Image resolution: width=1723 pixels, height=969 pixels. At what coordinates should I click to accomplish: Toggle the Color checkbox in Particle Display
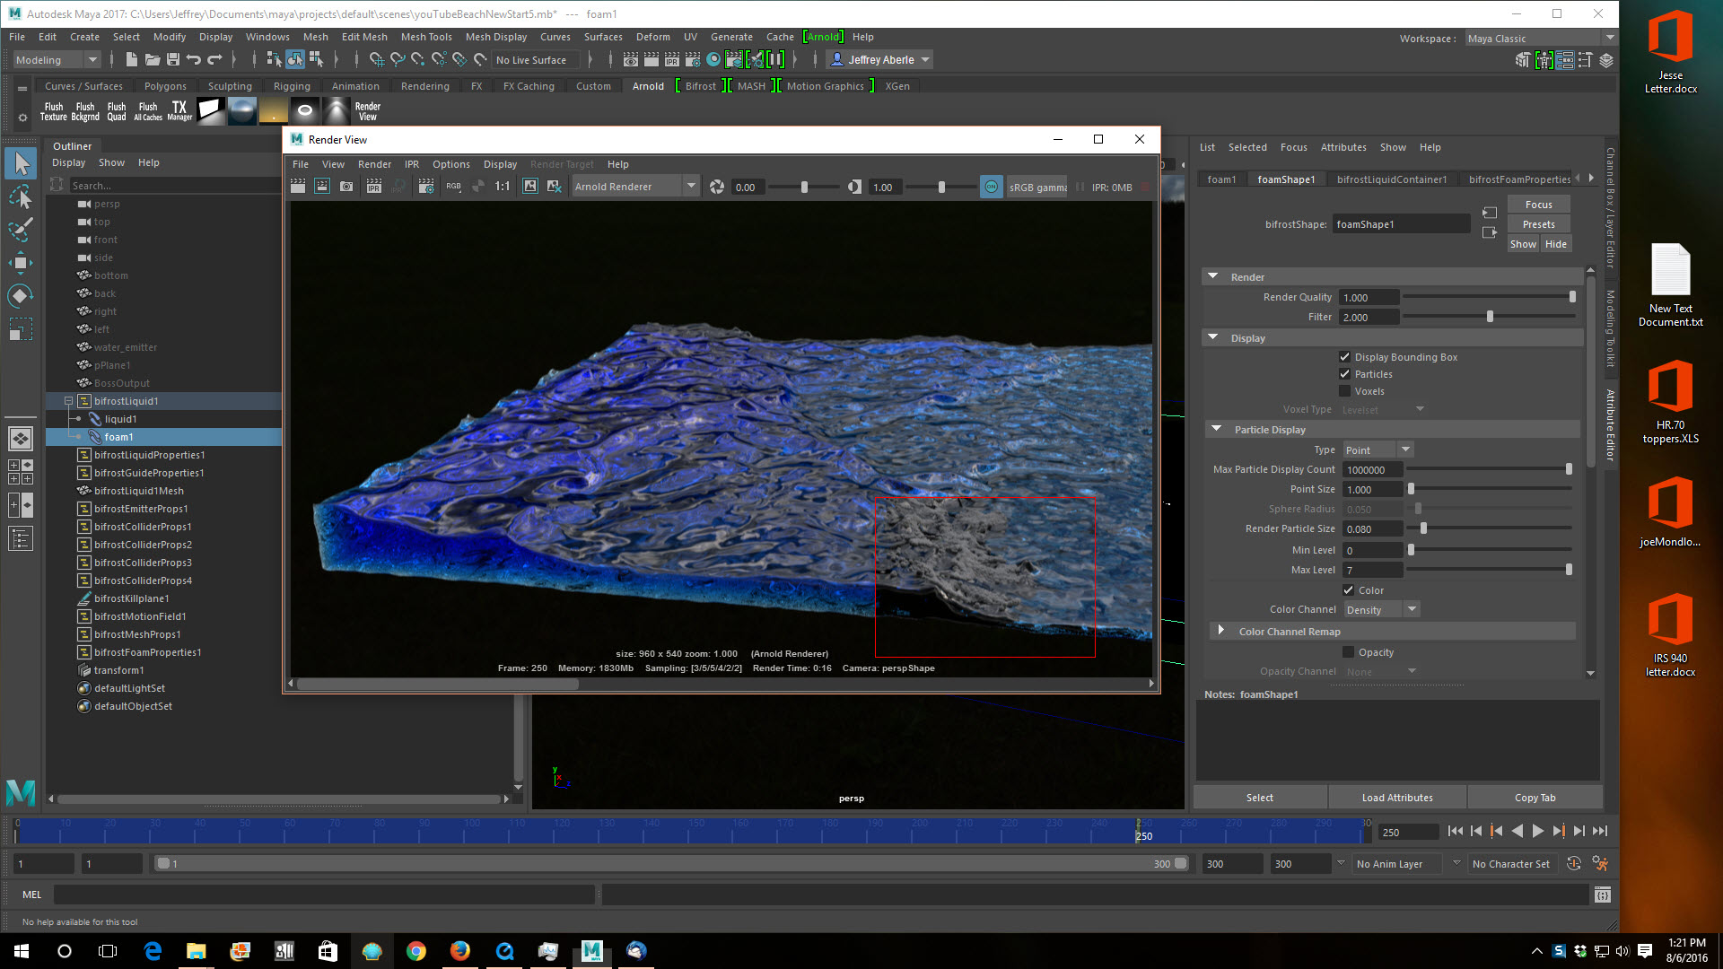point(1348,589)
